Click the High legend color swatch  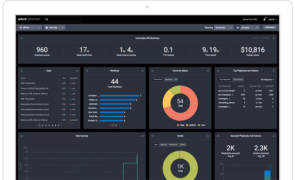[178, 125]
